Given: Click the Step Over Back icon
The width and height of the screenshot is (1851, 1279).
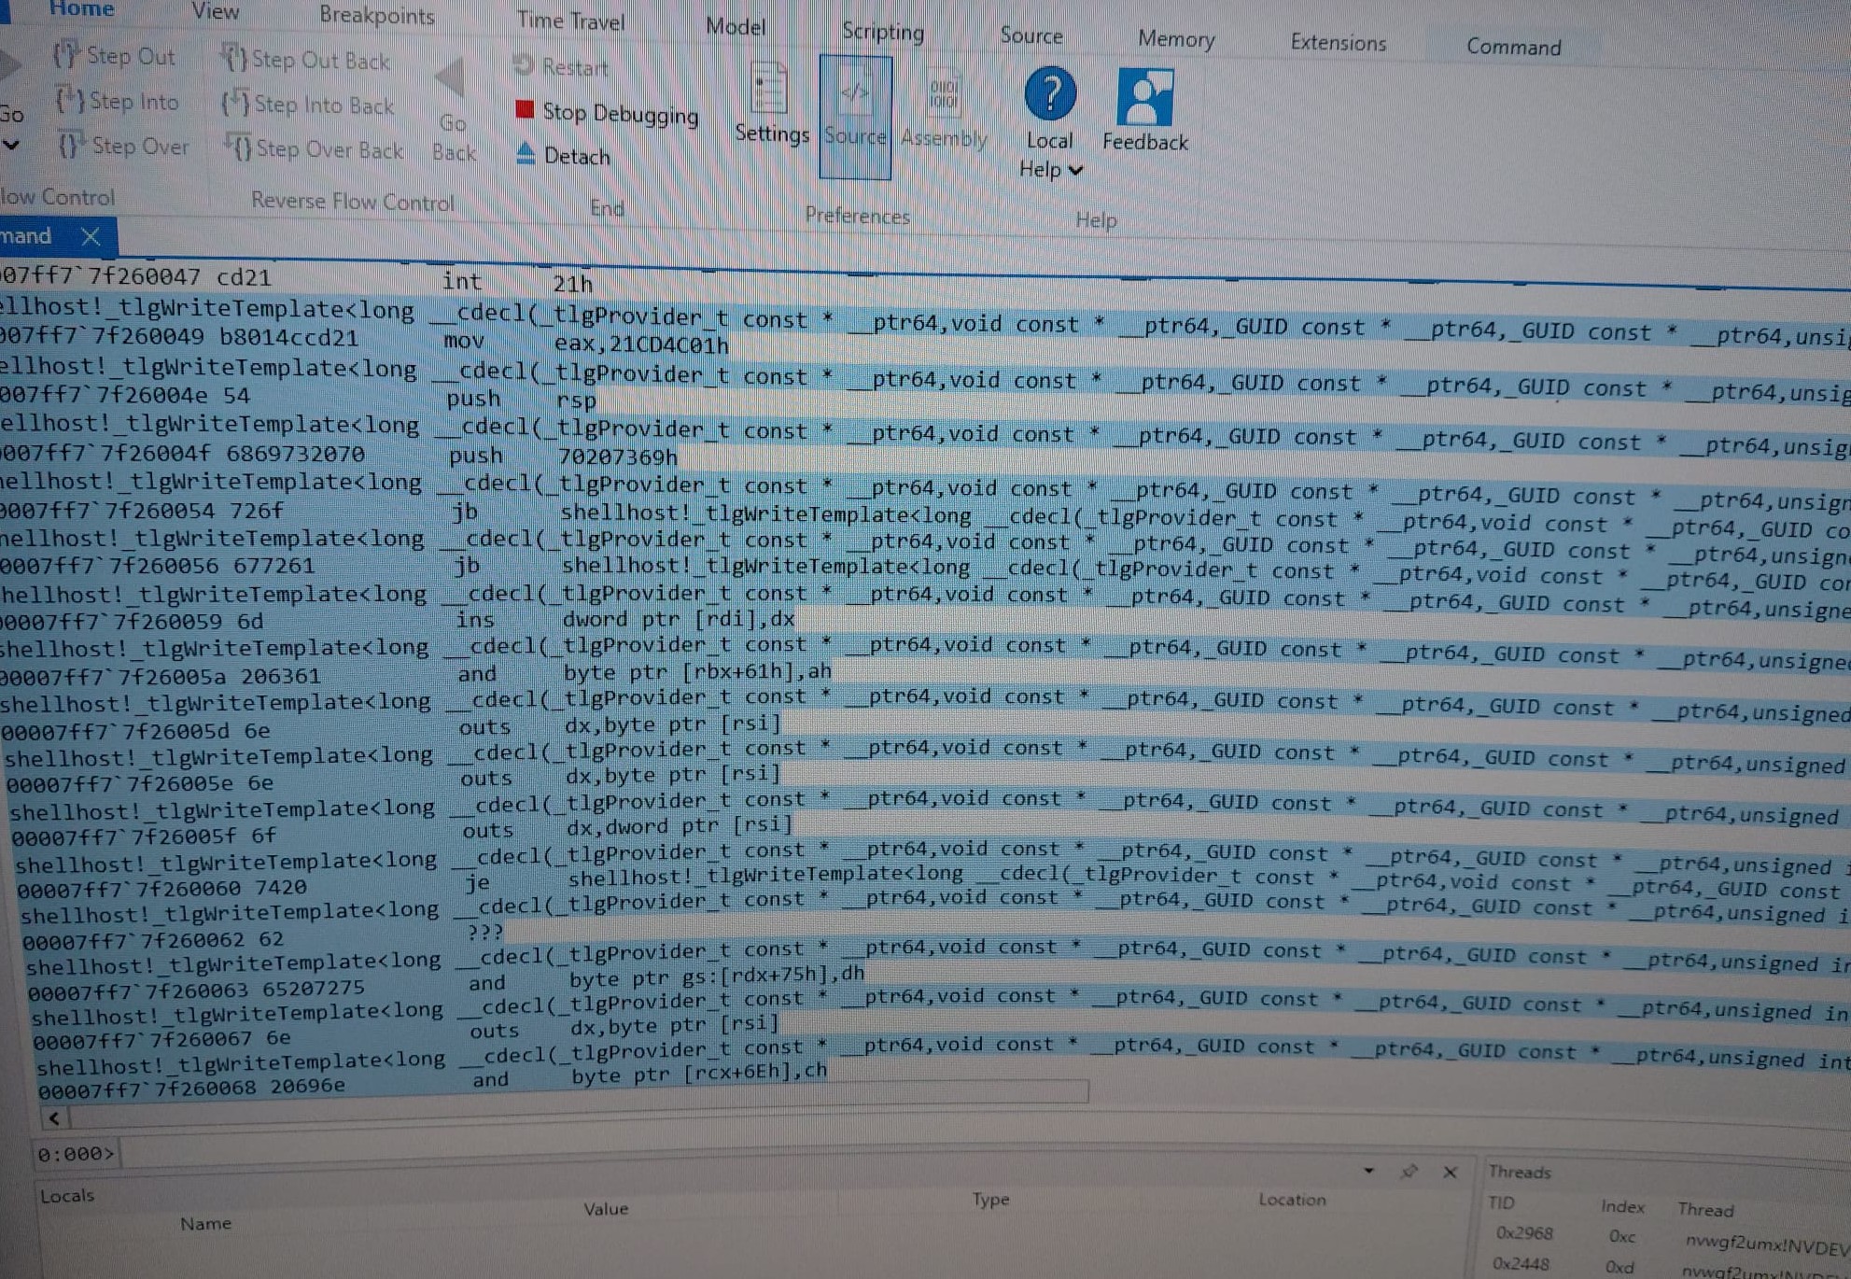Looking at the screenshot, I should click(239, 148).
